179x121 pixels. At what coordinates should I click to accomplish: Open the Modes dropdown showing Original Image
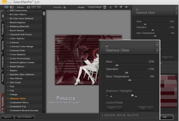pyautogui.click(x=96, y=7)
